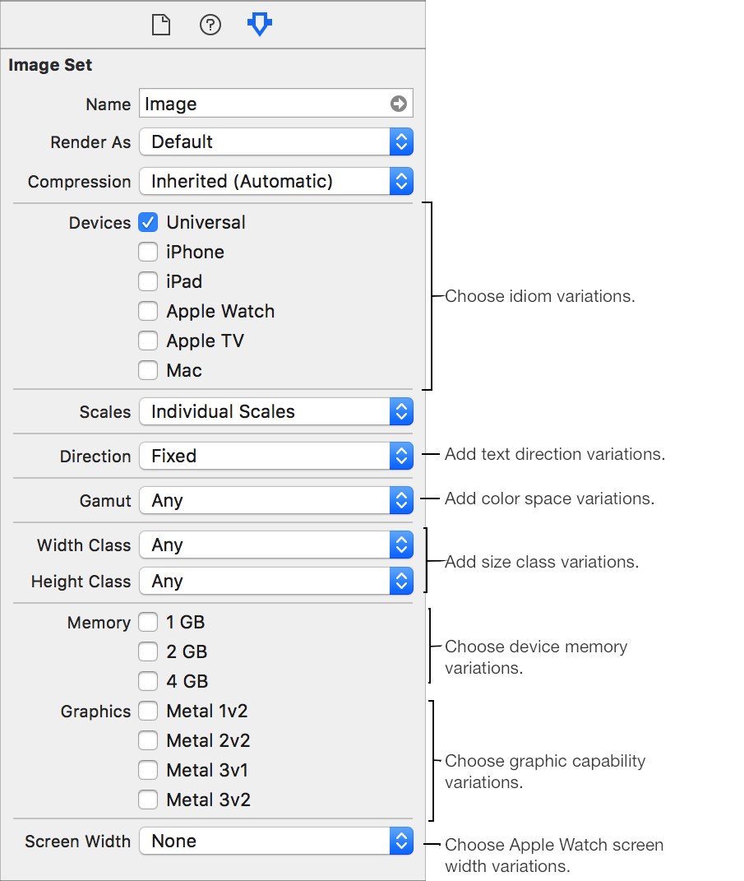Uncheck the Universal devices checkbox

click(x=148, y=222)
